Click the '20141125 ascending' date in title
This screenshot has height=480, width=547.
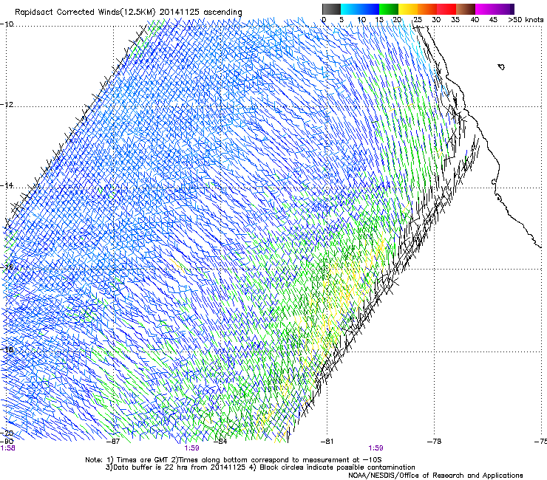tap(200, 13)
